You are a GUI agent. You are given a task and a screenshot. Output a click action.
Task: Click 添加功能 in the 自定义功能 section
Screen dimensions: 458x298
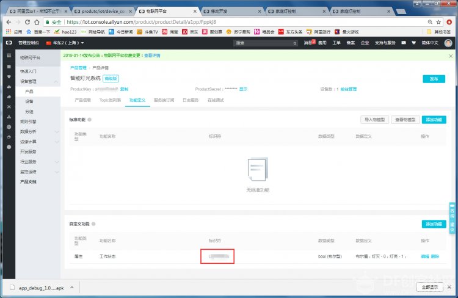(434, 223)
